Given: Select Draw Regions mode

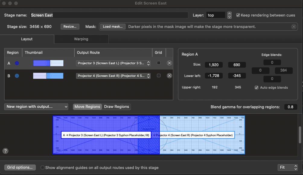Looking at the screenshot, I should coord(116,107).
